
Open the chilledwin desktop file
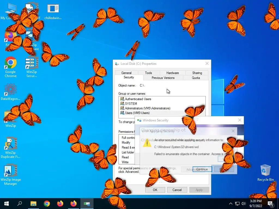[x=53, y=11]
